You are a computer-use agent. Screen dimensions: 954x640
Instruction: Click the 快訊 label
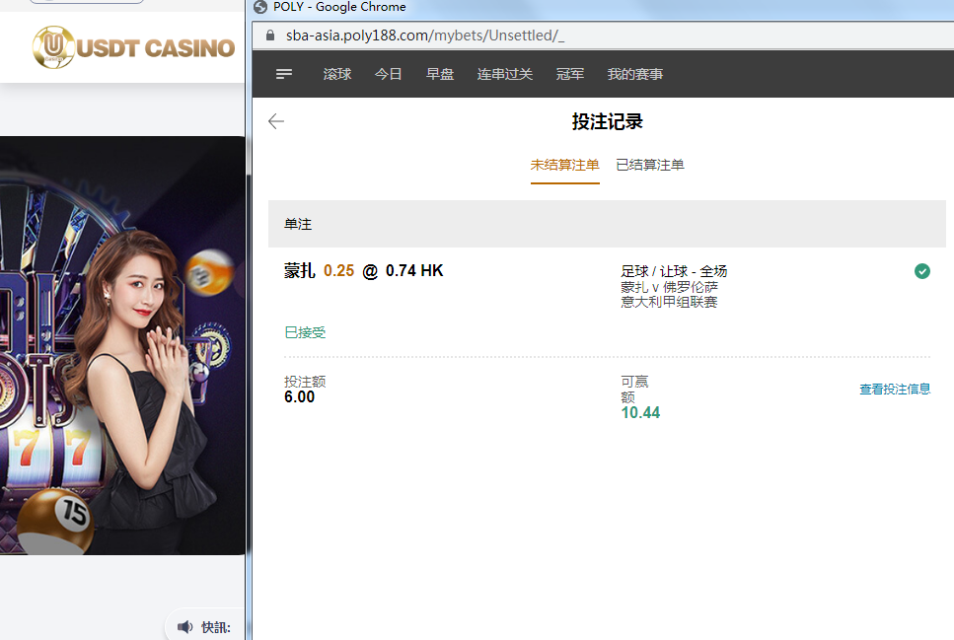point(216,627)
